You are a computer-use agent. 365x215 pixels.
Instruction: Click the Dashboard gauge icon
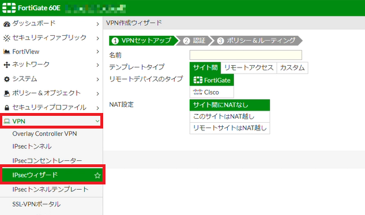tap(7, 24)
